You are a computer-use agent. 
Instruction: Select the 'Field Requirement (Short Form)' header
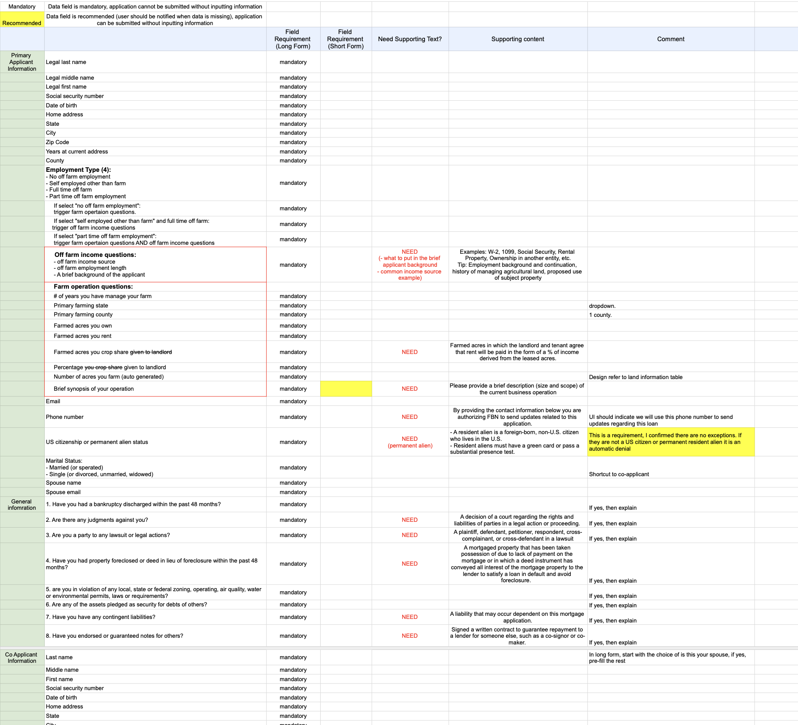coord(346,39)
